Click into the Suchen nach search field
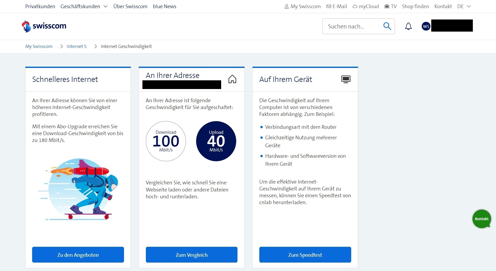Screen dimensions: 496x271 (353, 26)
